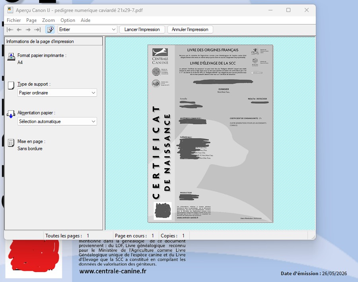Jump to last page arrow

[x=37, y=29]
